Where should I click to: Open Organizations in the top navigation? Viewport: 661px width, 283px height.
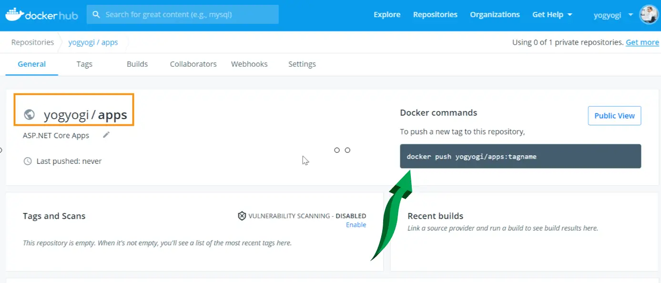click(495, 15)
